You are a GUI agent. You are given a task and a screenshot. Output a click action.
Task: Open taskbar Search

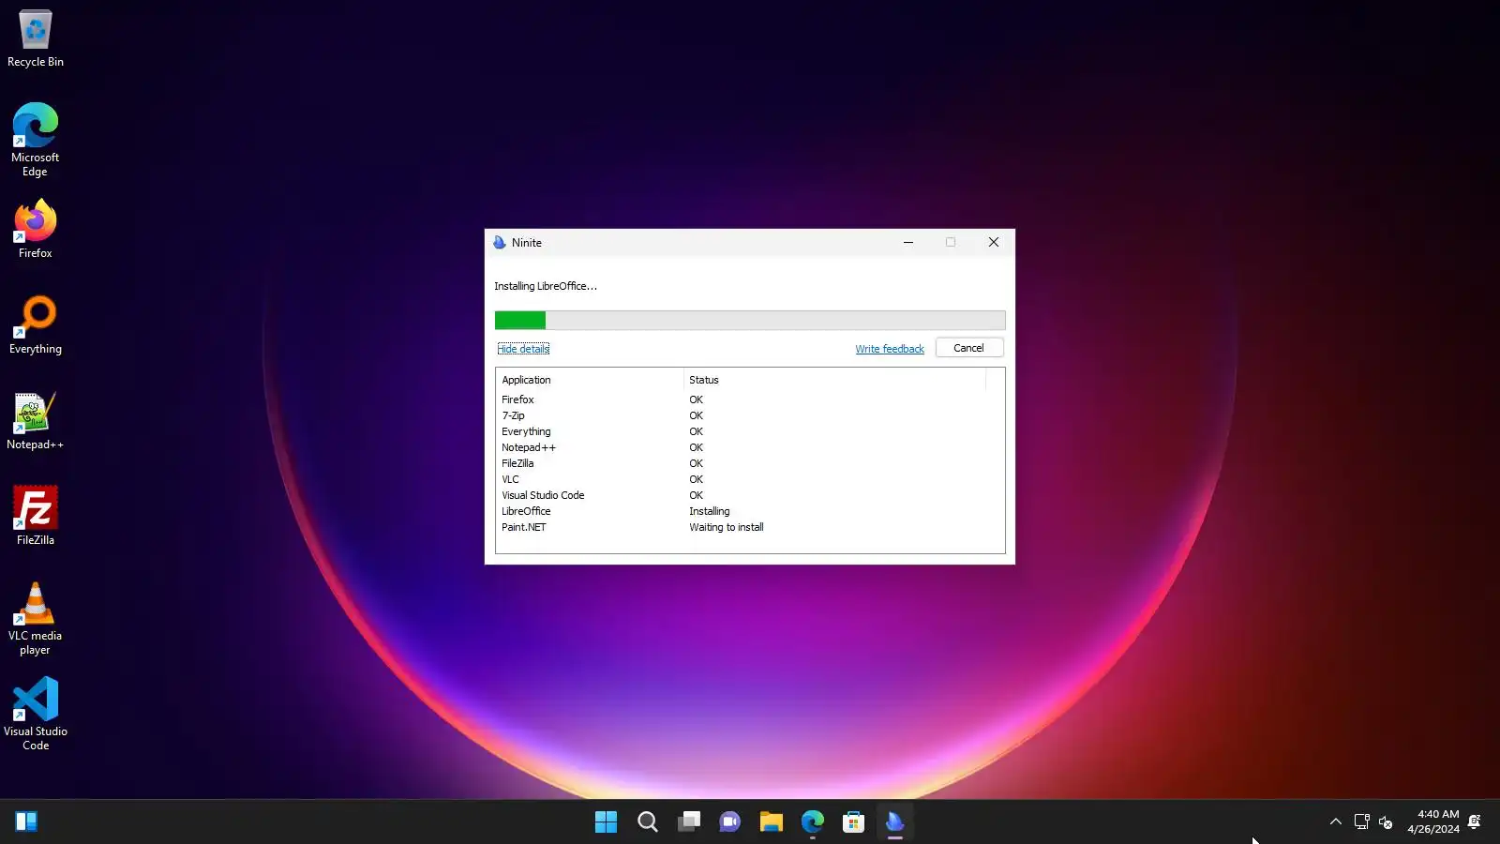pyautogui.click(x=647, y=822)
